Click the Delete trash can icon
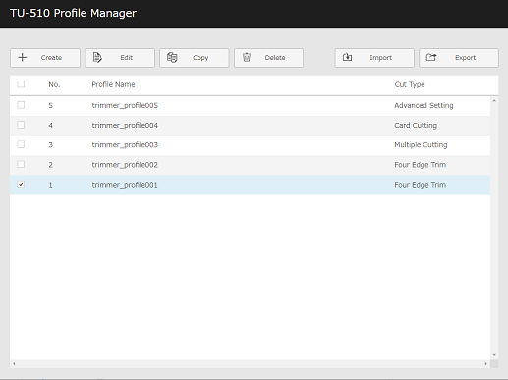Image resolution: width=508 pixels, height=380 pixels. point(247,58)
